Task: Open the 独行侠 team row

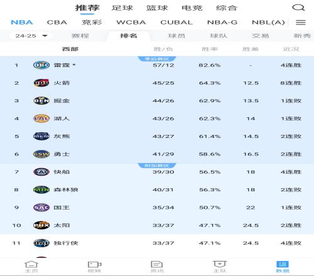Action: 157,243
